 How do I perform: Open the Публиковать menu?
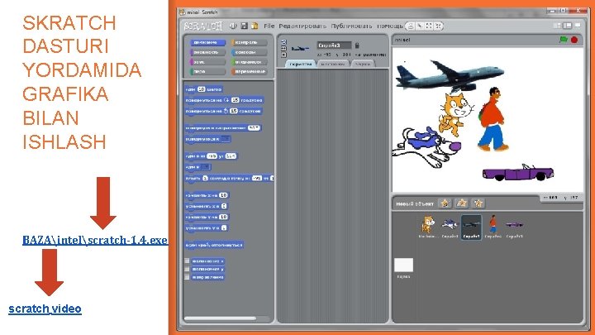point(351,26)
